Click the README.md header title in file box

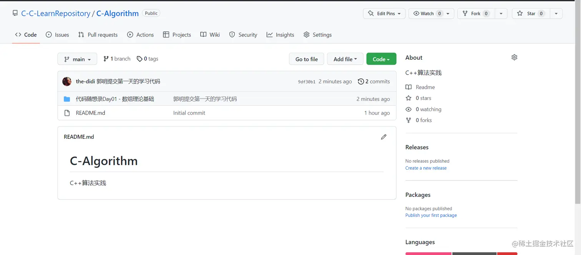tap(79, 137)
